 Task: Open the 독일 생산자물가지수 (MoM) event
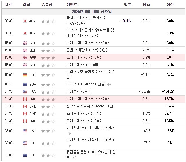[x=90, y=74]
